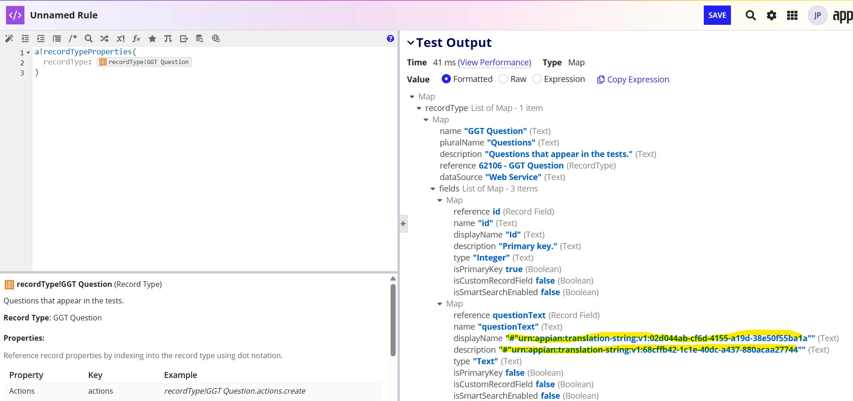Click the isPrimaryKey true value
The image size is (853, 401).
(514, 269)
